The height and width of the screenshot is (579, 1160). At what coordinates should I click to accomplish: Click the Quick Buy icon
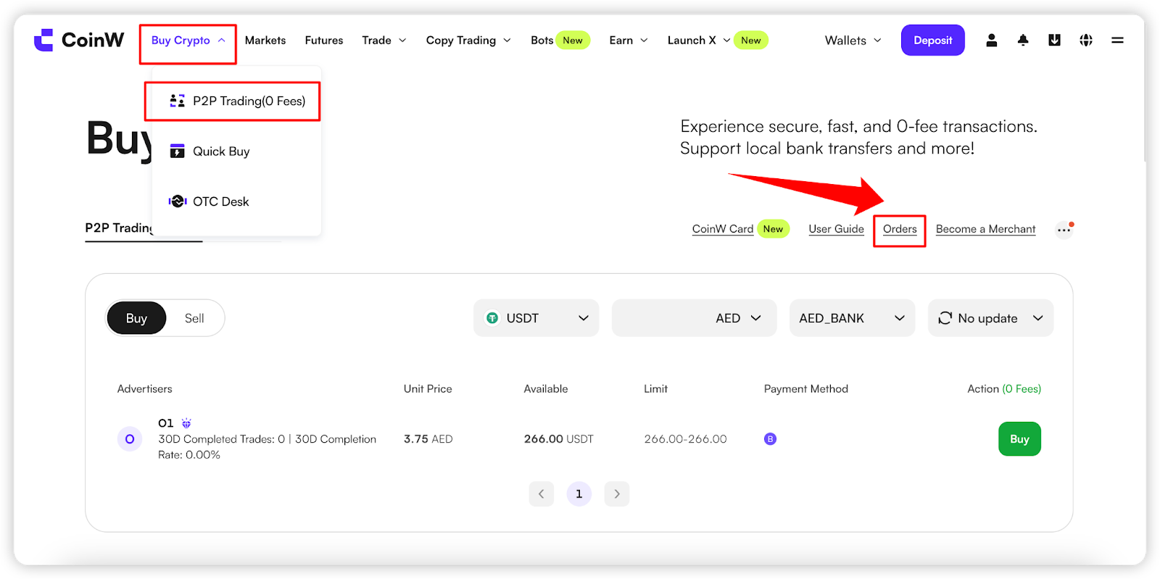177,151
